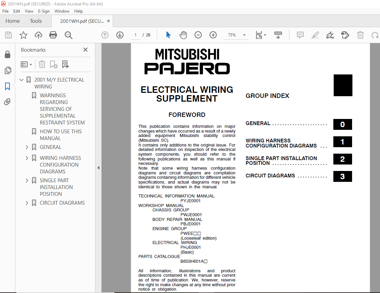
Task: Expand the CIRCUIT DIAGRAMS bookmark
Action: tap(27, 203)
